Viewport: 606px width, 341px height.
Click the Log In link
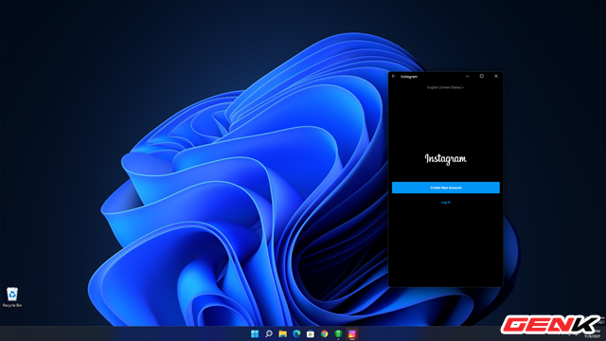446,202
